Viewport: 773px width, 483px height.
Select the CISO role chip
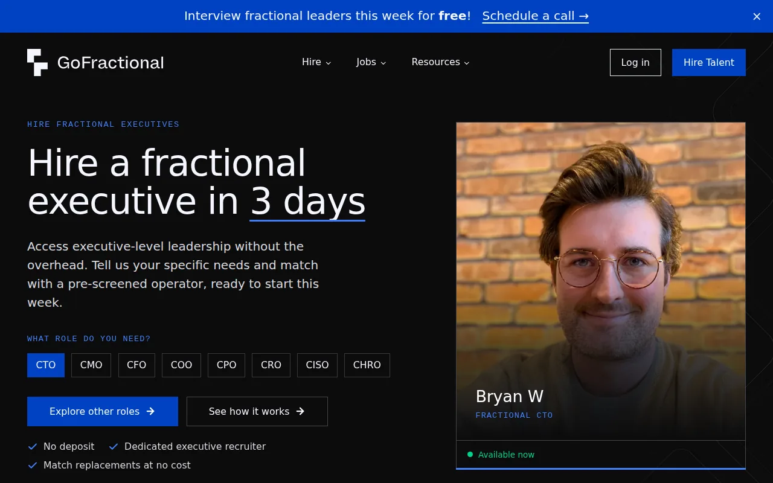317,365
